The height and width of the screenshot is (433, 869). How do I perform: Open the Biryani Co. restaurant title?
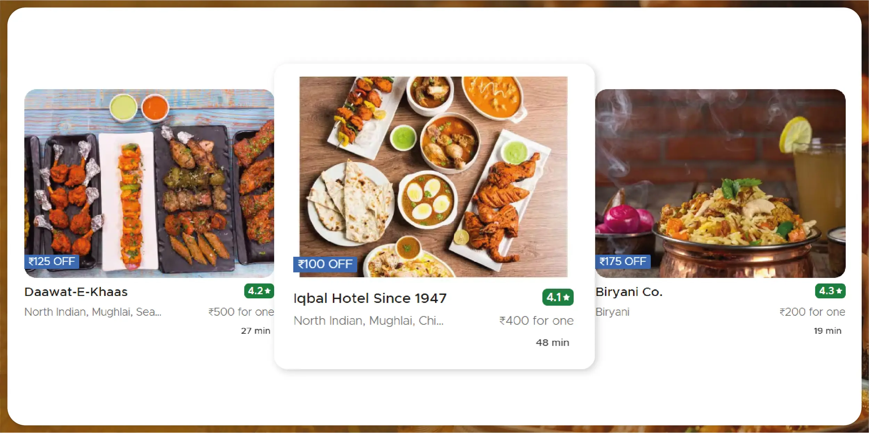coord(629,292)
